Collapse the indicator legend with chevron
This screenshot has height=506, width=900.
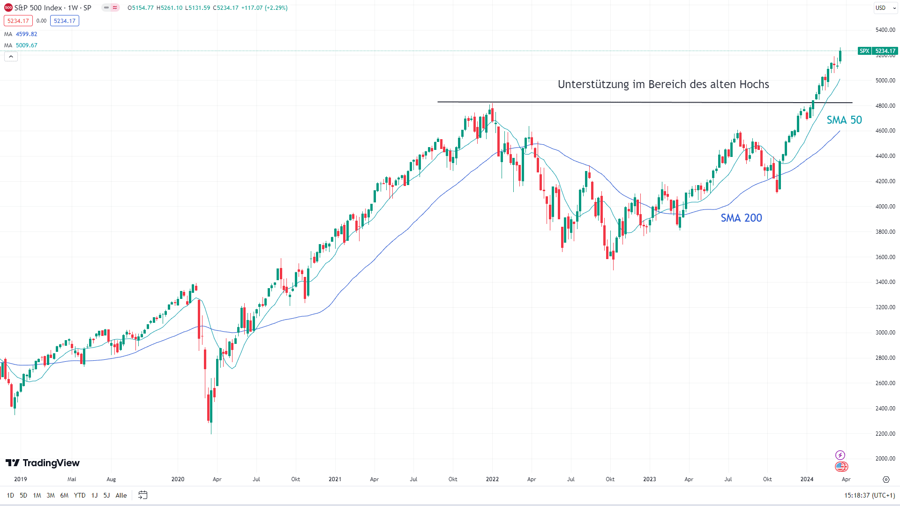click(x=11, y=57)
